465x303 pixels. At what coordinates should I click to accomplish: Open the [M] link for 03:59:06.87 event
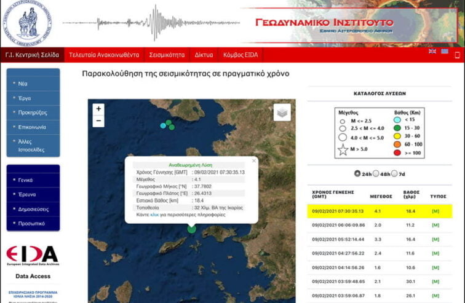click(435, 296)
